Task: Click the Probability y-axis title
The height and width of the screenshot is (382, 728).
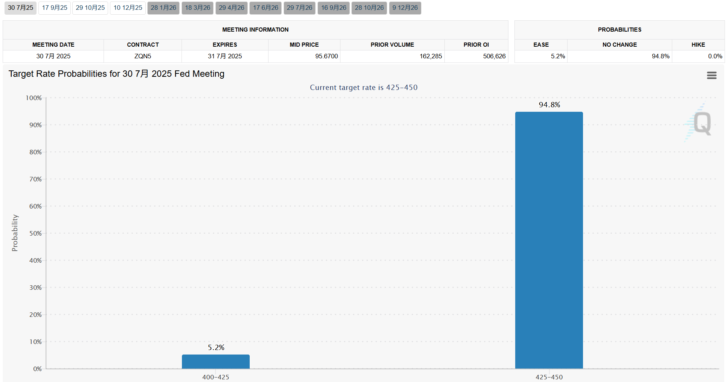Action: click(15, 233)
